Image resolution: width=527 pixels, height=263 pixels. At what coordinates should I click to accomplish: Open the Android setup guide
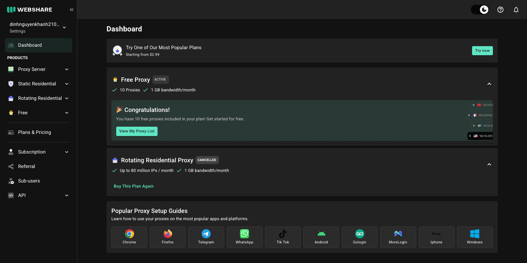pos(321,237)
